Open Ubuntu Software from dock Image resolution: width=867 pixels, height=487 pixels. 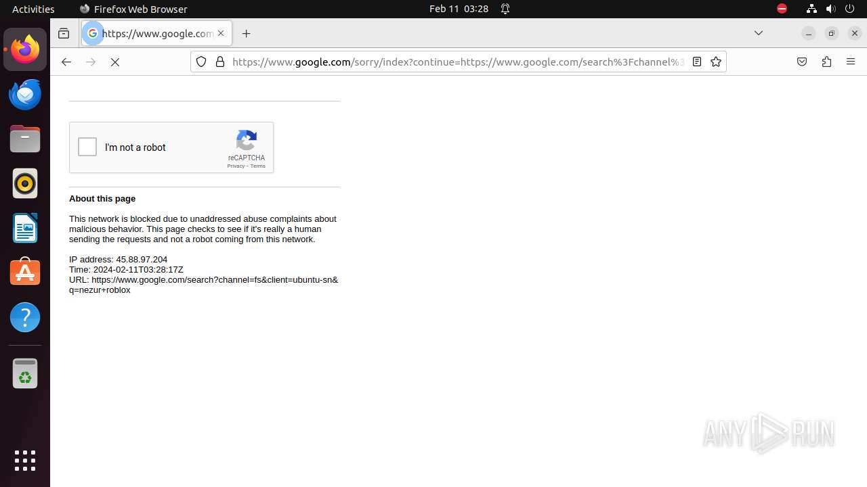[x=25, y=273]
